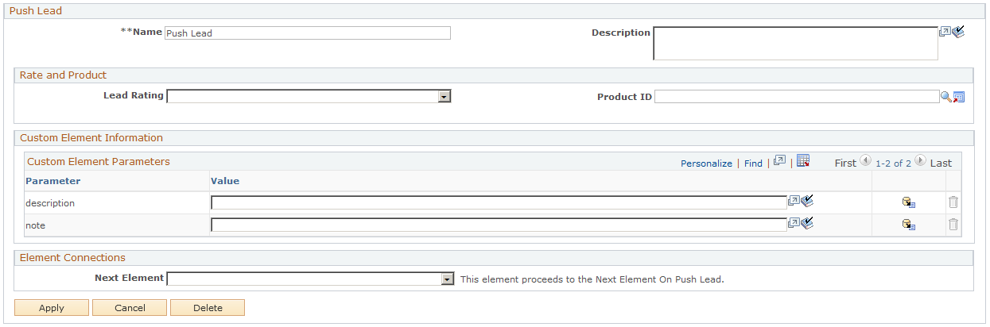This screenshot has height=327, width=990.
Task: Open Product ID lookup magnifier
Action: coord(946,97)
